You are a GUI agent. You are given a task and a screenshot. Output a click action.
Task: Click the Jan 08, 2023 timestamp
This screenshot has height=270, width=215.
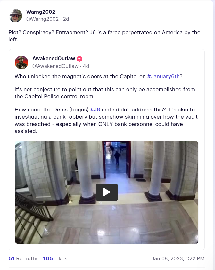point(178,258)
